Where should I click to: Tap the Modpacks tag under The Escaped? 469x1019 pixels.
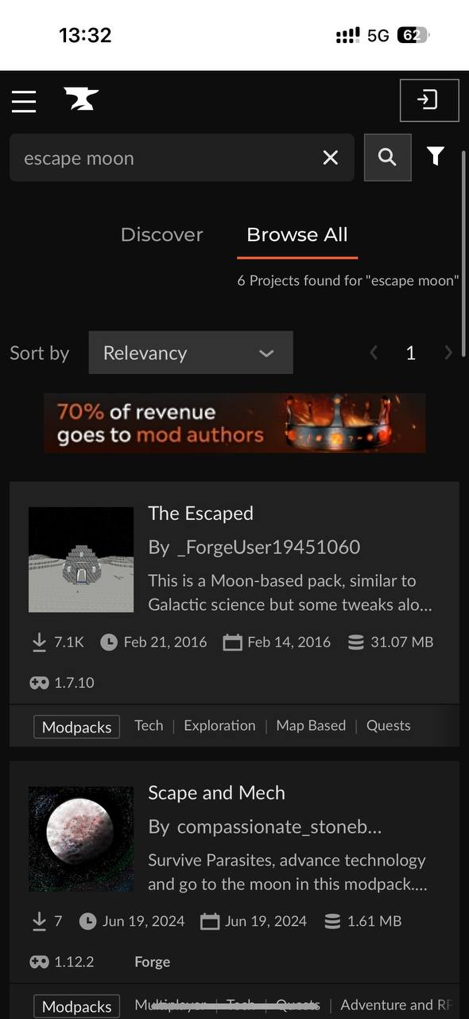pos(76,727)
